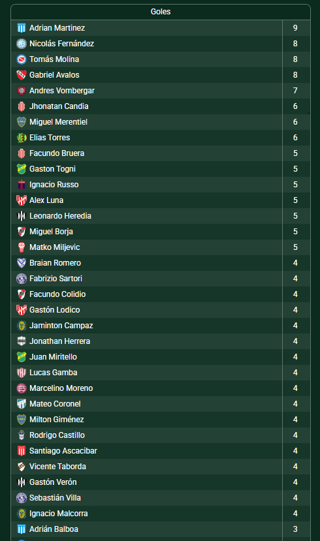The image size is (320, 541).
Task: Click the Estudiantes crest beside Santiago Ascacibar
Action: pos(22,450)
